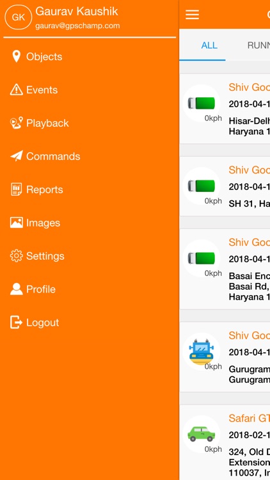Open the Playback menu item

pyautogui.click(x=90, y=123)
